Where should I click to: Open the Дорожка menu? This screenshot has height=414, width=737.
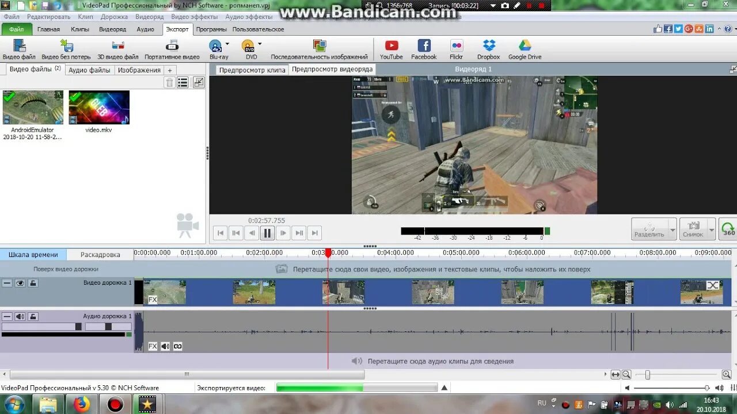114,17
